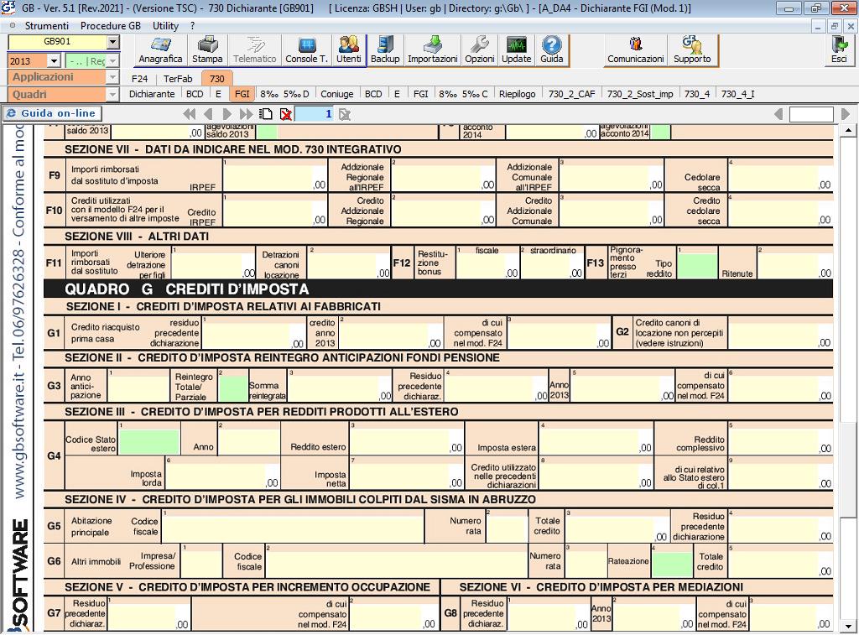Open the 2013 year dropdown

click(x=54, y=60)
